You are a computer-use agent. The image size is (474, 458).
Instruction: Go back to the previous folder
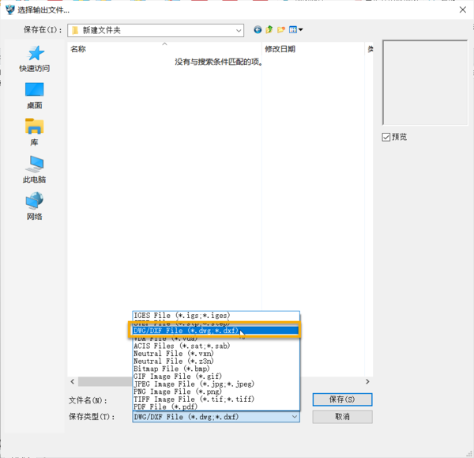(258, 30)
